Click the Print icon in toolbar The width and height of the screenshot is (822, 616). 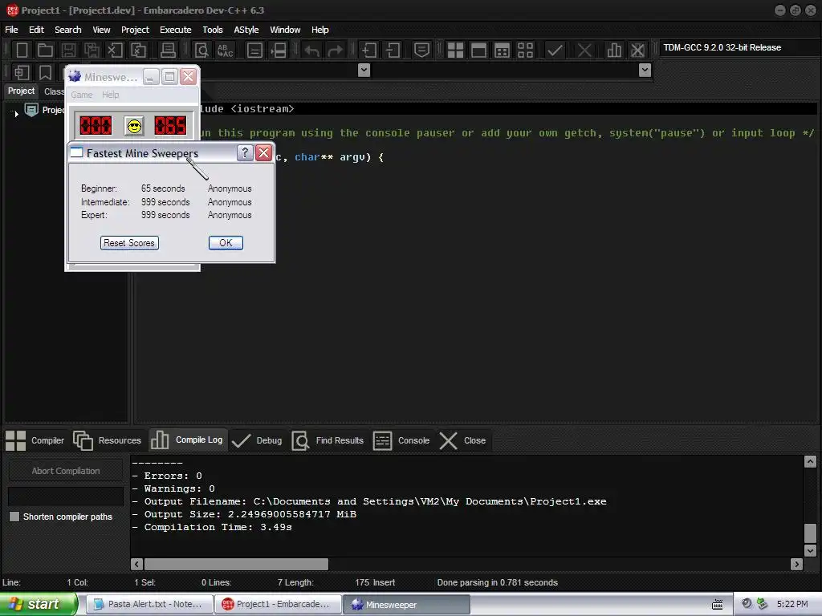click(x=168, y=51)
